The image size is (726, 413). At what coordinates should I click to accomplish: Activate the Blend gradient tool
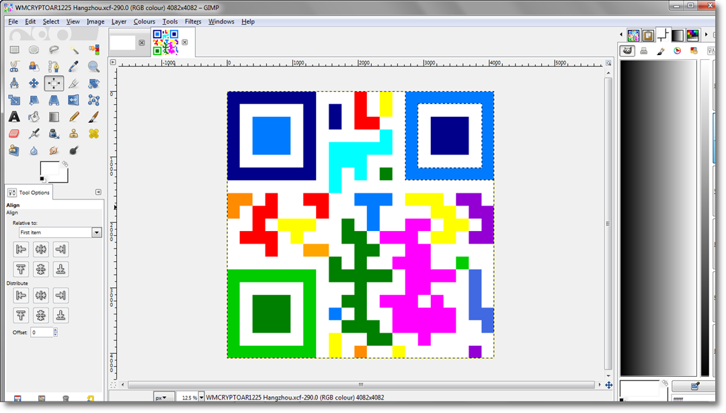(54, 117)
